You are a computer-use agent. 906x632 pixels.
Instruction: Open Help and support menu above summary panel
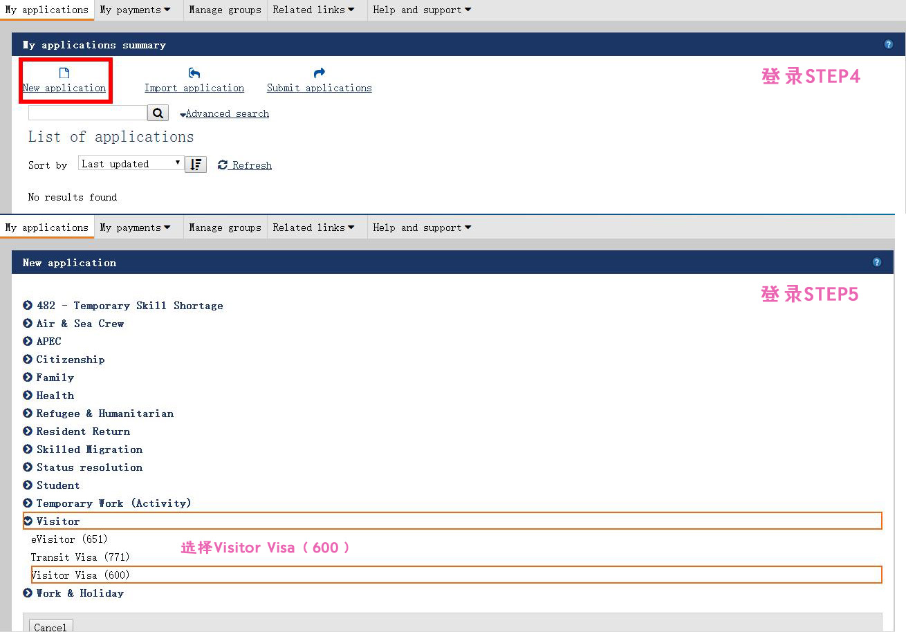click(422, 10)
